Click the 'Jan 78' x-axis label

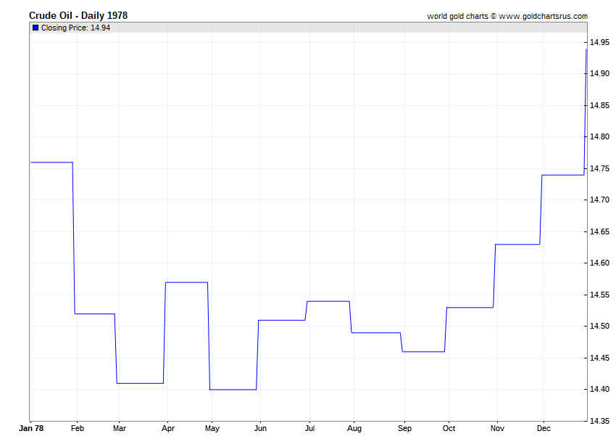(x=31, y=428)
